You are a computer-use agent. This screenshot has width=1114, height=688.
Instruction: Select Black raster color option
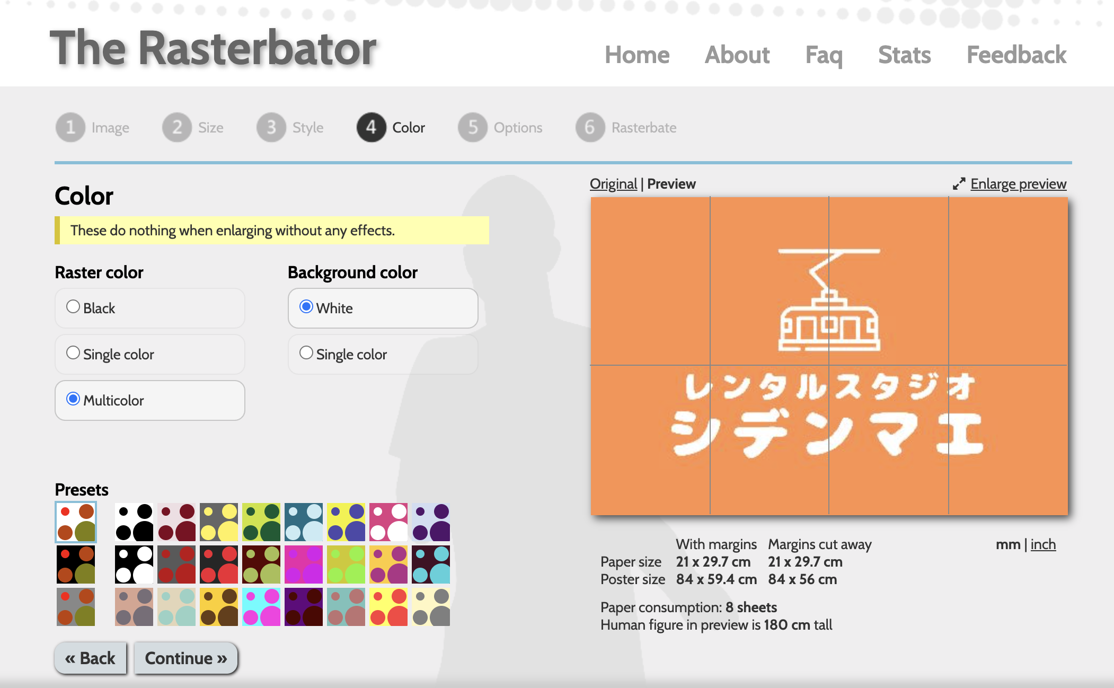(73, 307)
